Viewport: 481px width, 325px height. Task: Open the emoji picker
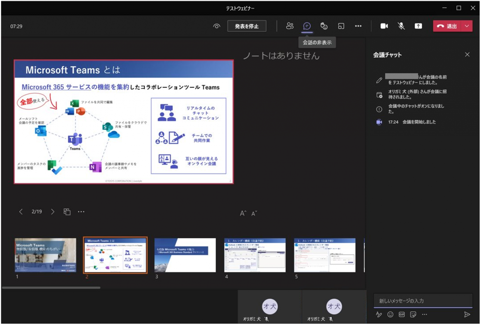point(390,314)
